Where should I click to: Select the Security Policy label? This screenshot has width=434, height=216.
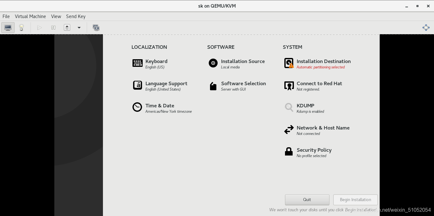point(314,150)
